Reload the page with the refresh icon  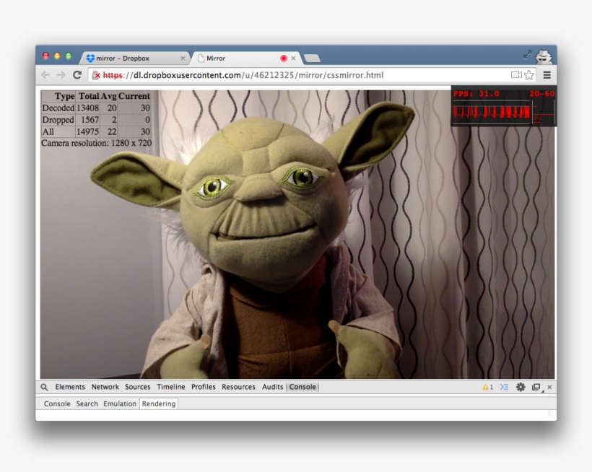point(77,75)
